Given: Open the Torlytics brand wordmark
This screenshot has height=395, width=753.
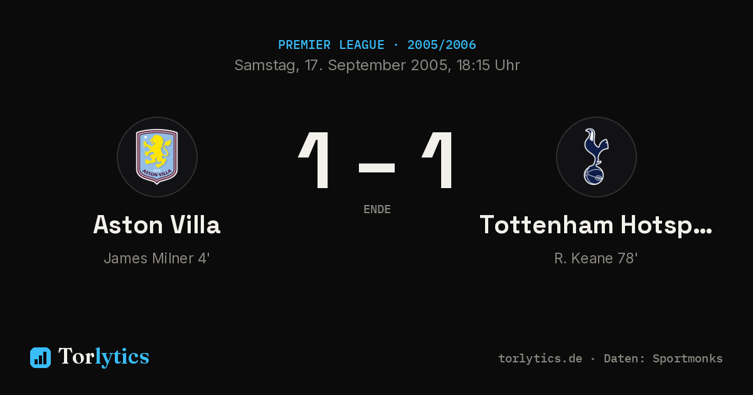Looking at the screenshot, I should click(x=104, y=357).
